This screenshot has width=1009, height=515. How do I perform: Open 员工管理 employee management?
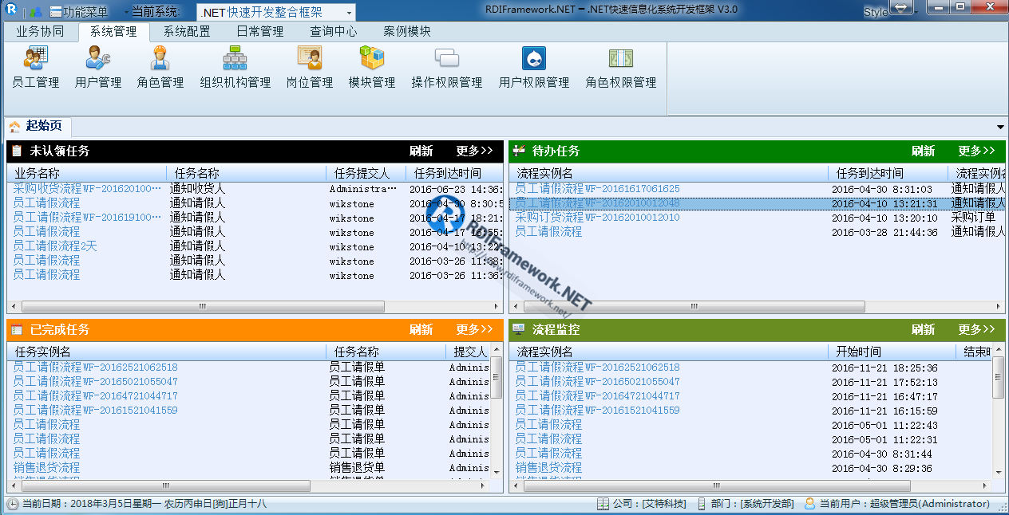[35, 67]
